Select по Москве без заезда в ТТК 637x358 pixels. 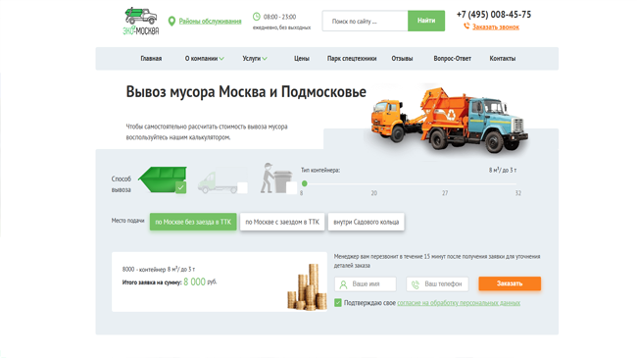pyautogui.click(x=193, y=222)
